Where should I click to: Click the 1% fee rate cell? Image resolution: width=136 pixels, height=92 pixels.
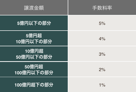tap(102, 85)
